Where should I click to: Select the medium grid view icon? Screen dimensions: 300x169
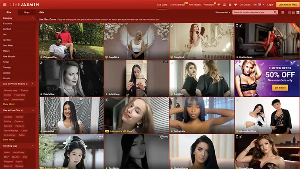pyautogui.click(x=293, y=12)
